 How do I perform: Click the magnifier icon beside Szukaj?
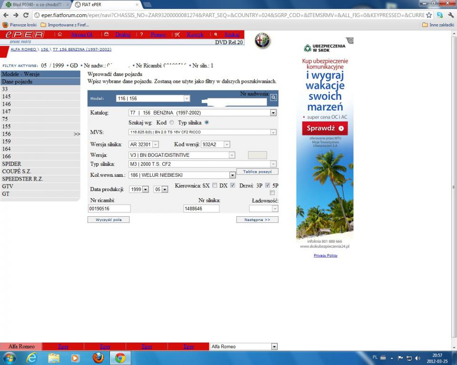216,34
